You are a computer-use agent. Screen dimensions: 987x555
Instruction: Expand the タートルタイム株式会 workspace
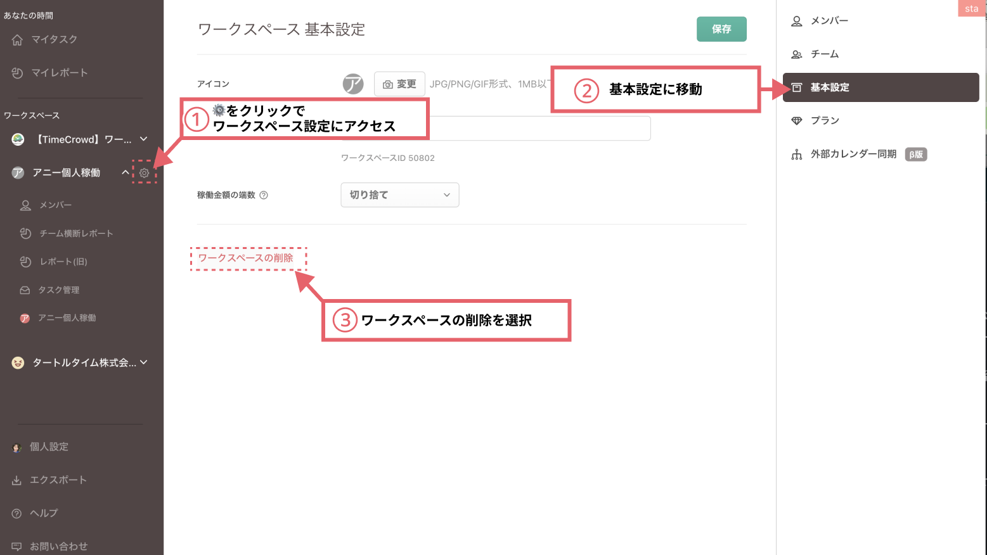point(144,362)
